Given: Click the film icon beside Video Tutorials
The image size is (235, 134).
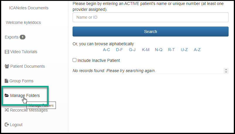Looking at the screenshot, I should click(7, 52).
